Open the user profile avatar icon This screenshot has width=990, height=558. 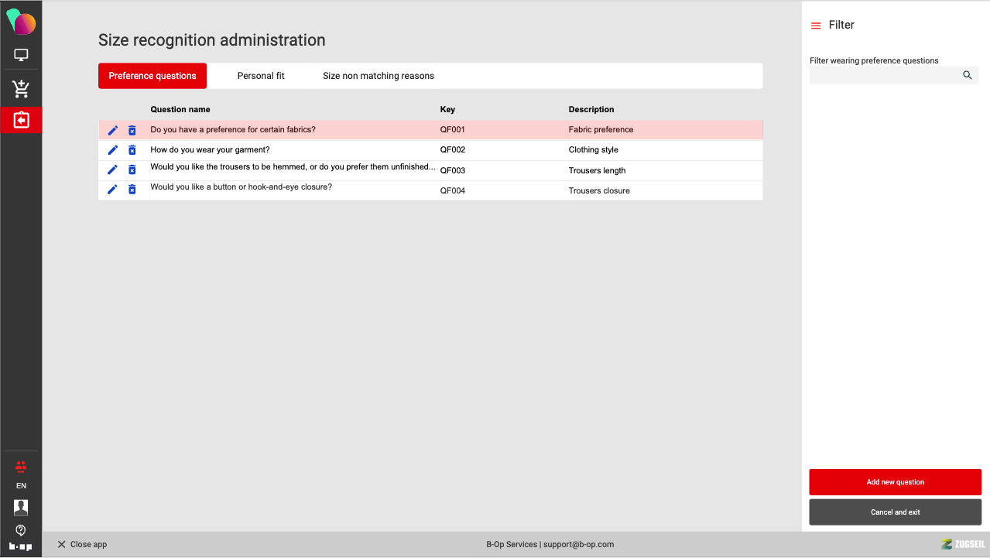(21, 508)
